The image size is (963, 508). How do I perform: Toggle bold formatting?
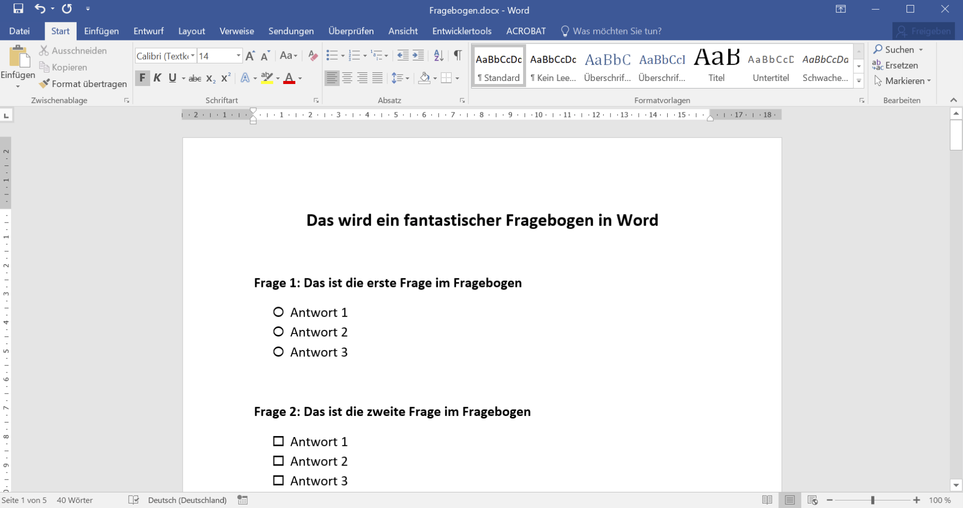[143, 77]
